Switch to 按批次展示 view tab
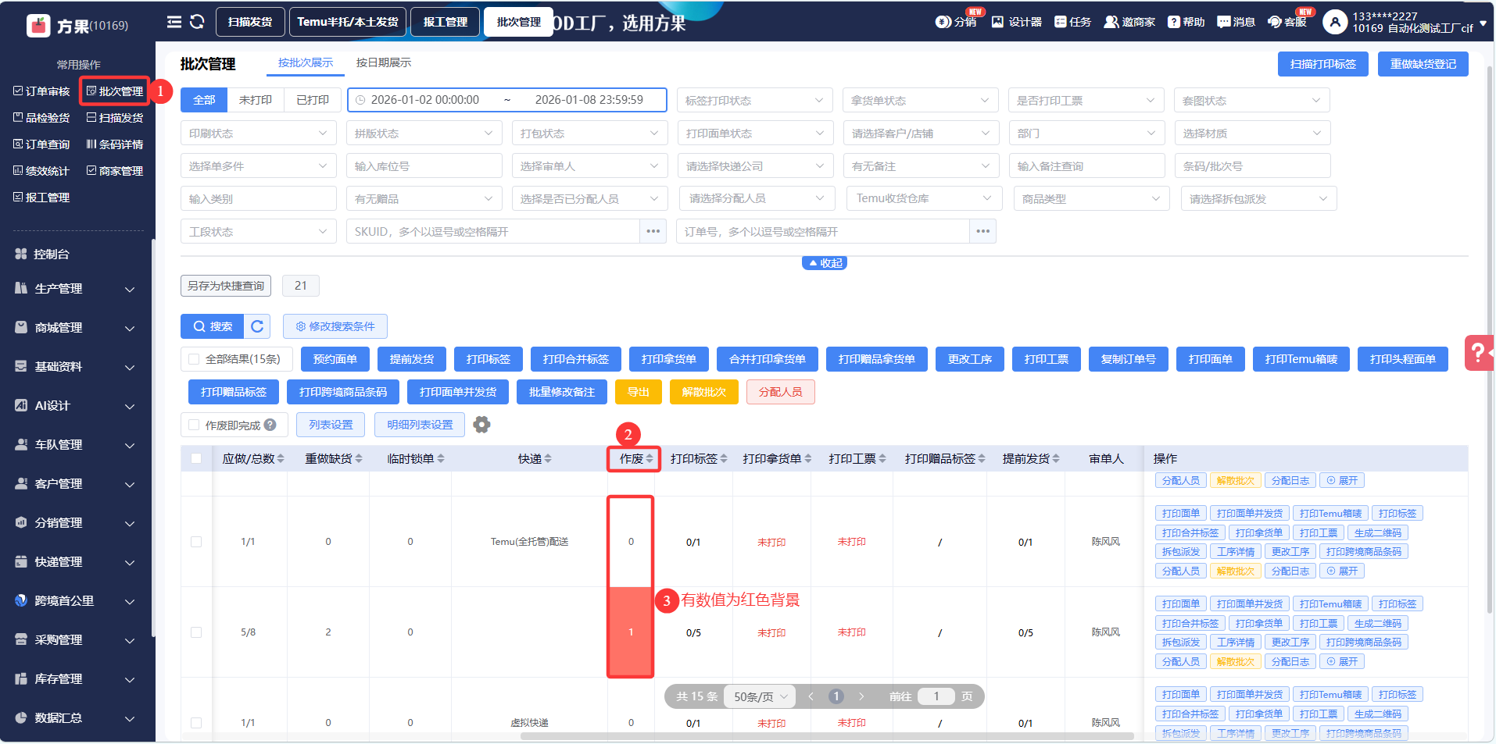Viewport: 1496px width, 744px height. click(306, 62)
